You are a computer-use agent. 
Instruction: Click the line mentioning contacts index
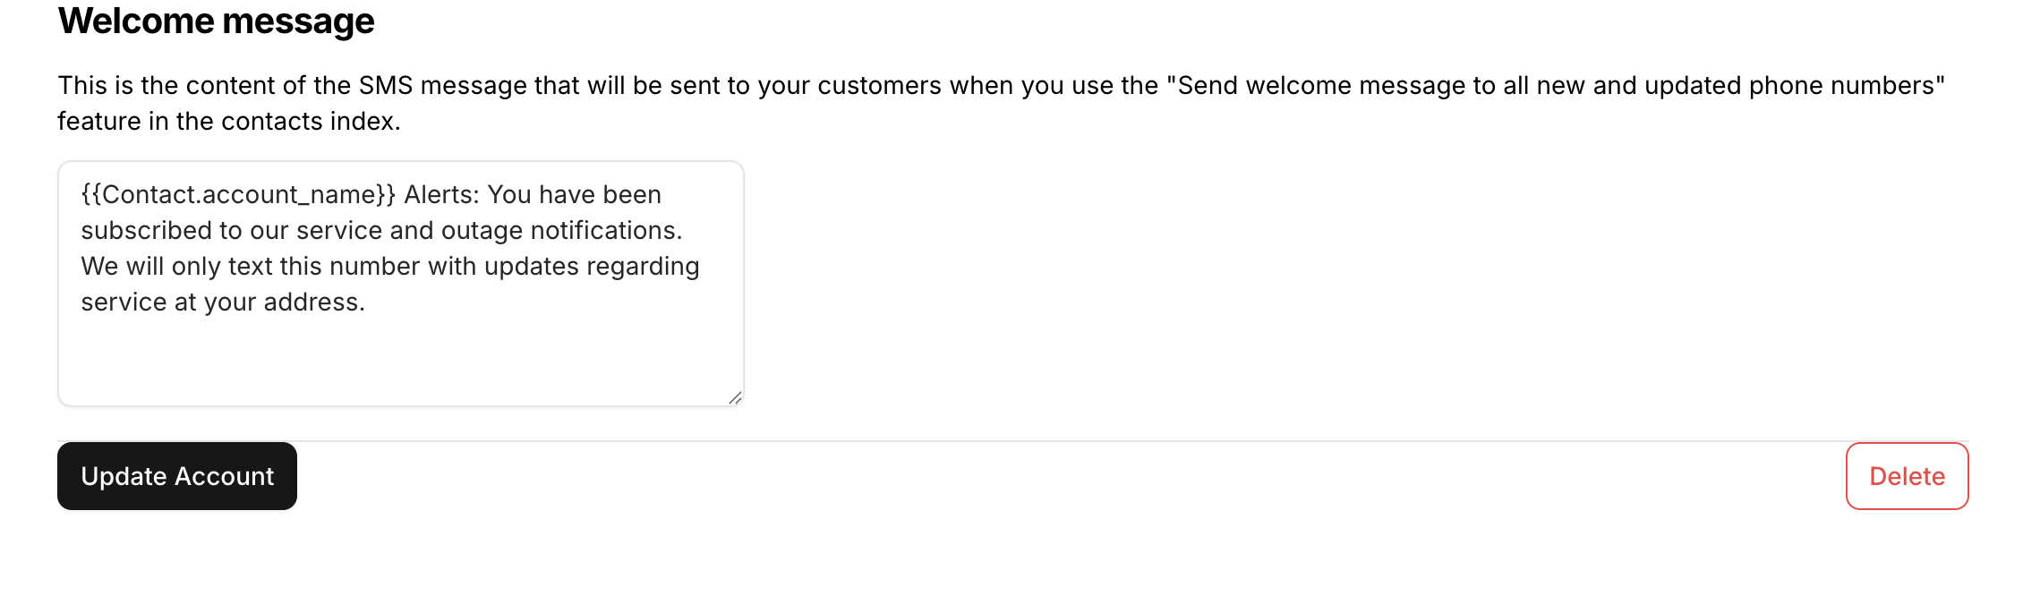click(228, 119)
